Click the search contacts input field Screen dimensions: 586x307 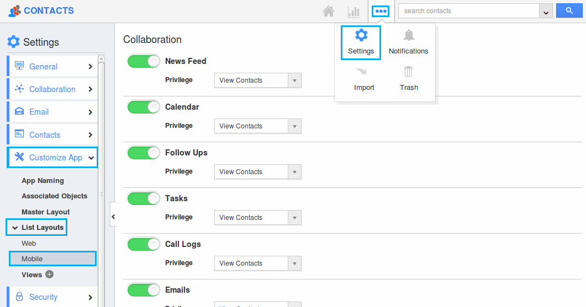click(469, 11)
